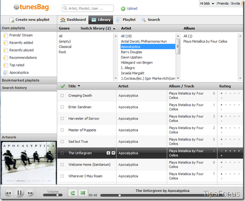The height and width of the screenshot is (201, 245).
Task: Click the Own playlists header
Action: tap(29, 28)
